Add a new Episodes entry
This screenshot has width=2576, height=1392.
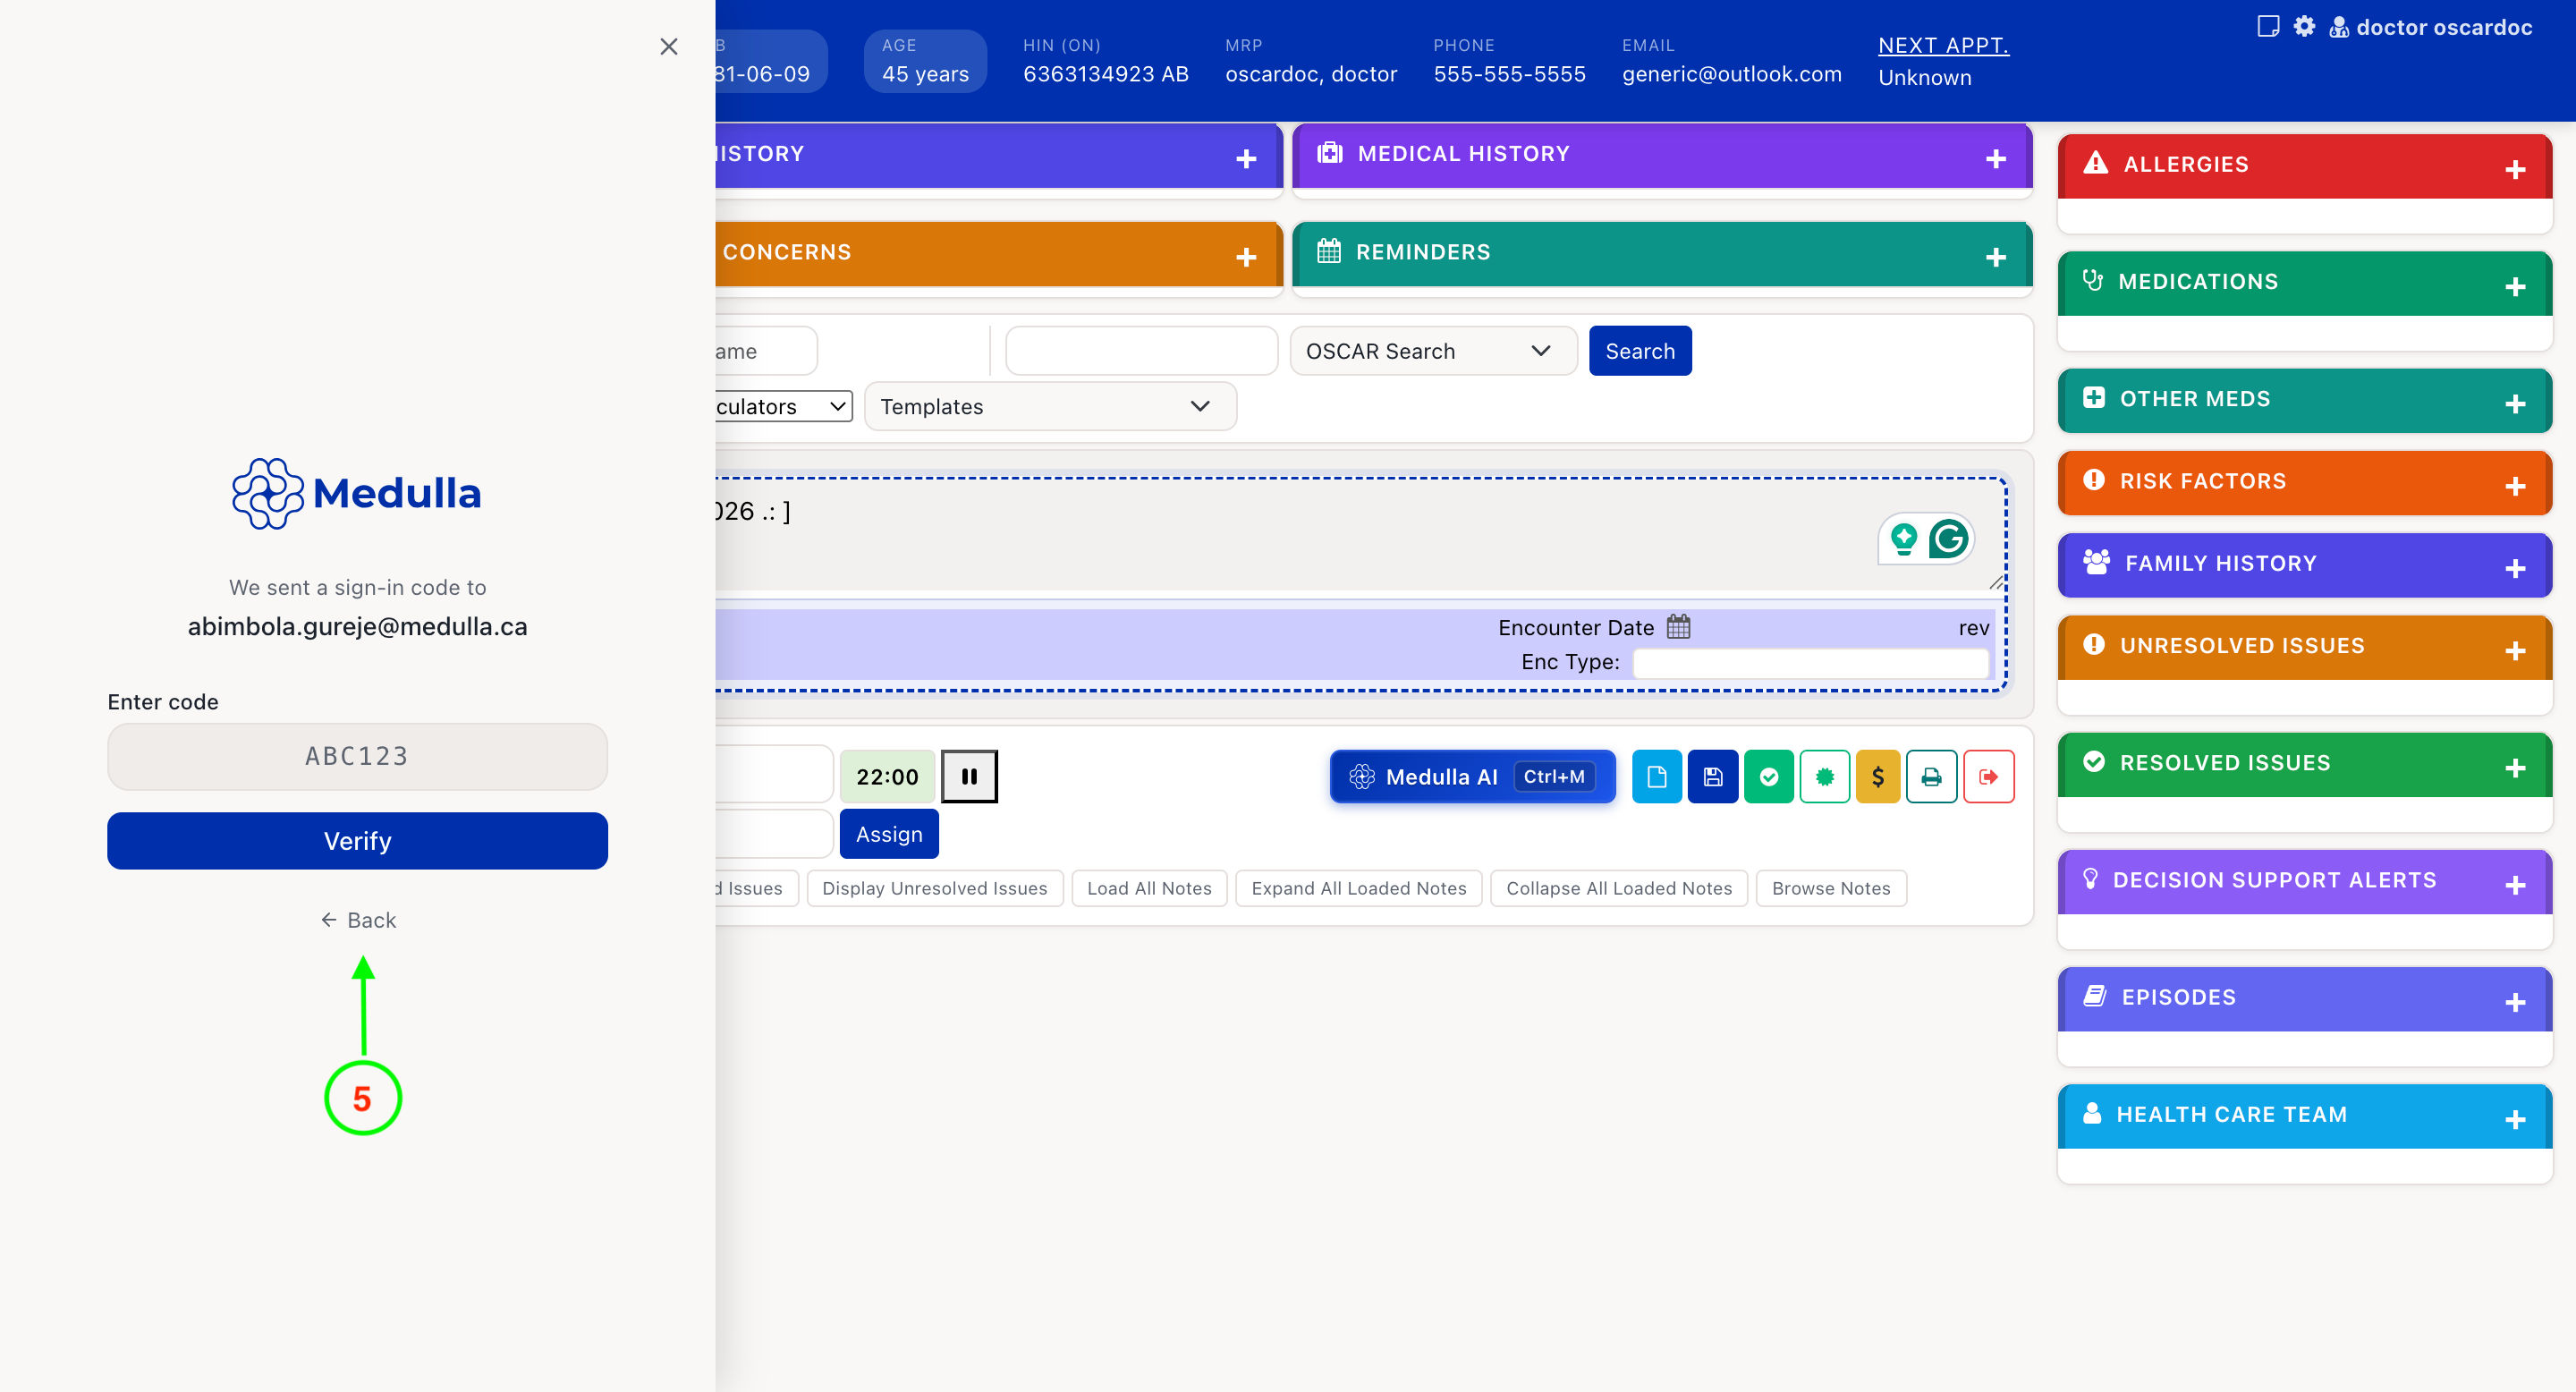point(2516,1002)
